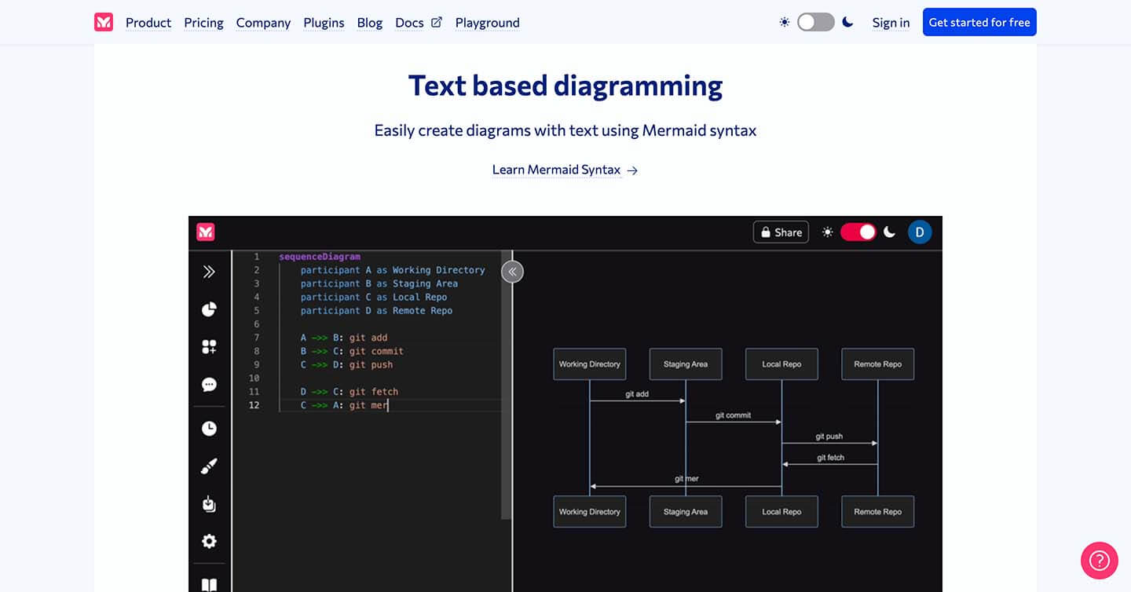Click the moon icon in the navbar
The width and height of the screenshot is (1131, 592).
847,22
